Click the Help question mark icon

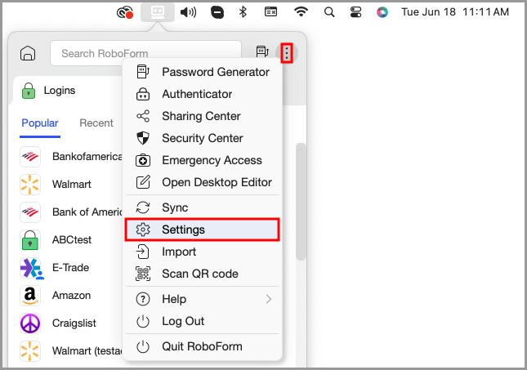pos(143,299)
